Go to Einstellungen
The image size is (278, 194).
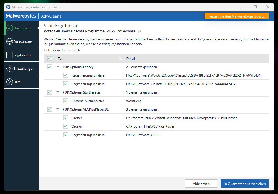pos(21,68)
